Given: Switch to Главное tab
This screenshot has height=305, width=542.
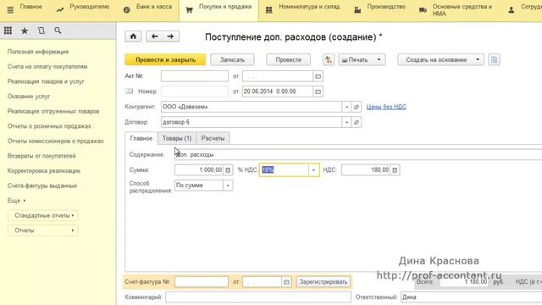Looking at the screenshot, I should tap(141, 138).
